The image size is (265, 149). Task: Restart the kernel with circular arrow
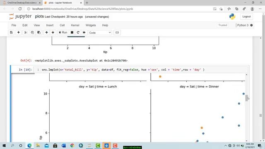coord(78,32)
